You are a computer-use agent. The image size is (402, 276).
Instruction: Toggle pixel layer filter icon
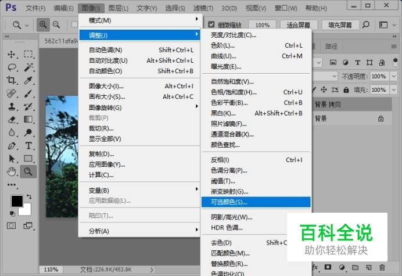click(333, 62)
